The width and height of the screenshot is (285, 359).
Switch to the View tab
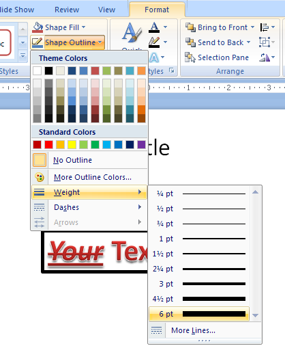tap(106, 10)
